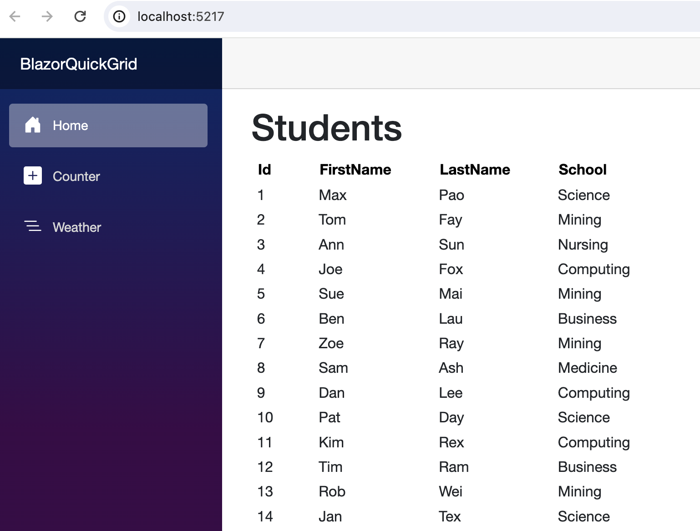
Task: Click the last name Mai
Action: 451,294
